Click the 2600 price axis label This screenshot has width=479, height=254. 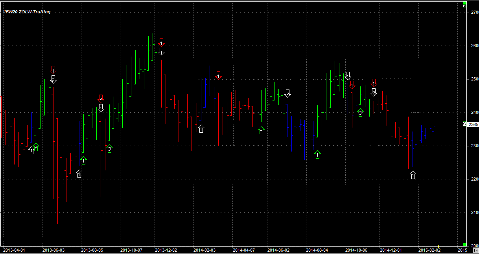tap(475, 46)
